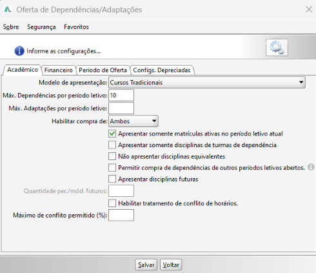Click the Voltar button

[171, 265]
